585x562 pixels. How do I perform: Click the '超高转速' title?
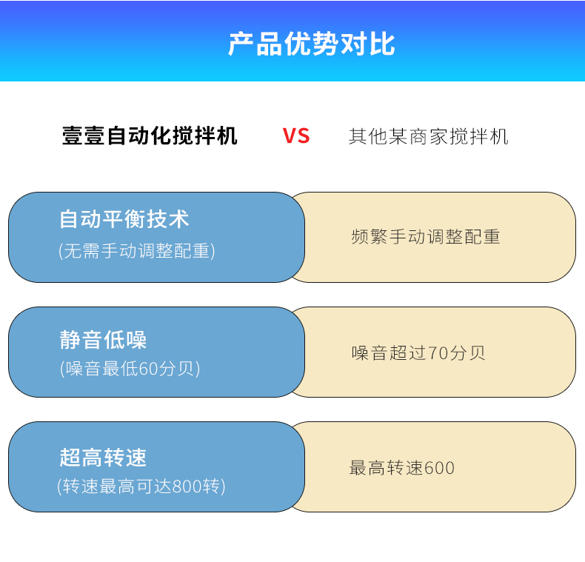(103, 458)
